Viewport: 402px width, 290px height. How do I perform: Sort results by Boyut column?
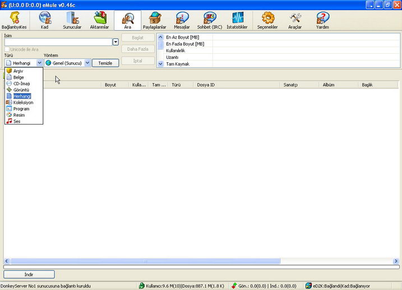(115, 85)
